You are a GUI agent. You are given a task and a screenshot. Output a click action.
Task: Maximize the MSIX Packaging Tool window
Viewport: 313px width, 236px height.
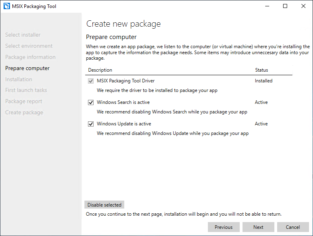pyautogui.click(x=285, y=6)
